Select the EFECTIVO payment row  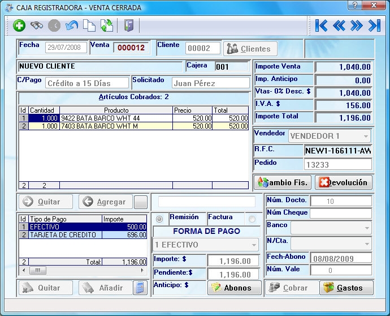[83, 227]
